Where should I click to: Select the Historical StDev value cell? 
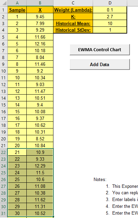(110, 30)
